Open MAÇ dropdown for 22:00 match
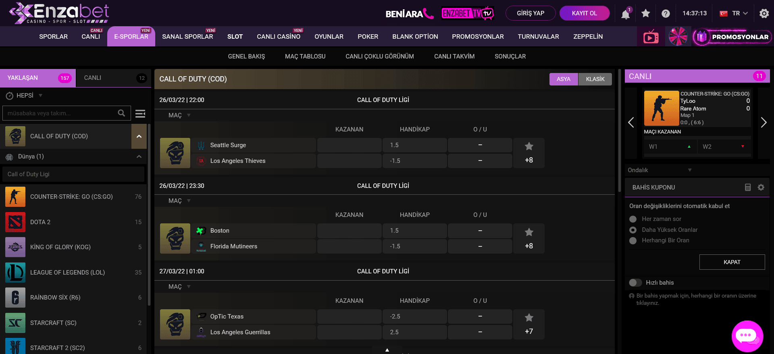Viewport: 774px width, 354px height. tap(179, 115)
